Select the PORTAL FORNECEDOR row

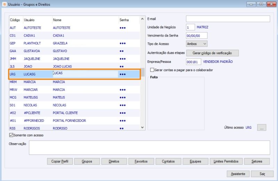[75, 121]
